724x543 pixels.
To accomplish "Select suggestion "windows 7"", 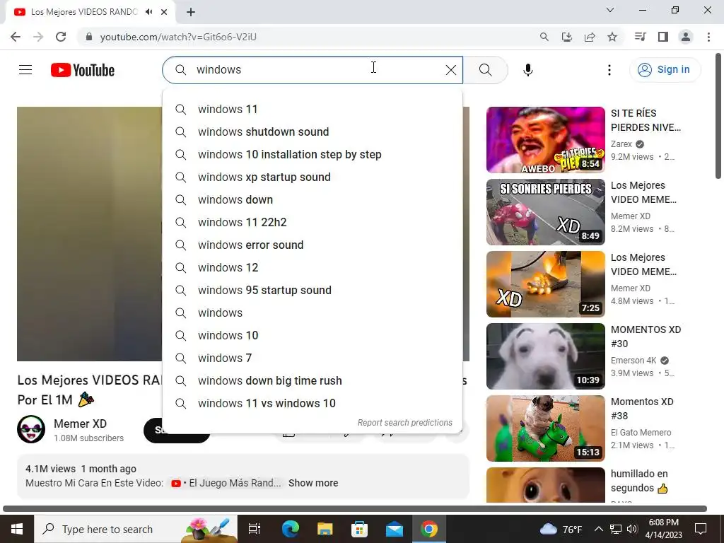I will tap(312, 358).
